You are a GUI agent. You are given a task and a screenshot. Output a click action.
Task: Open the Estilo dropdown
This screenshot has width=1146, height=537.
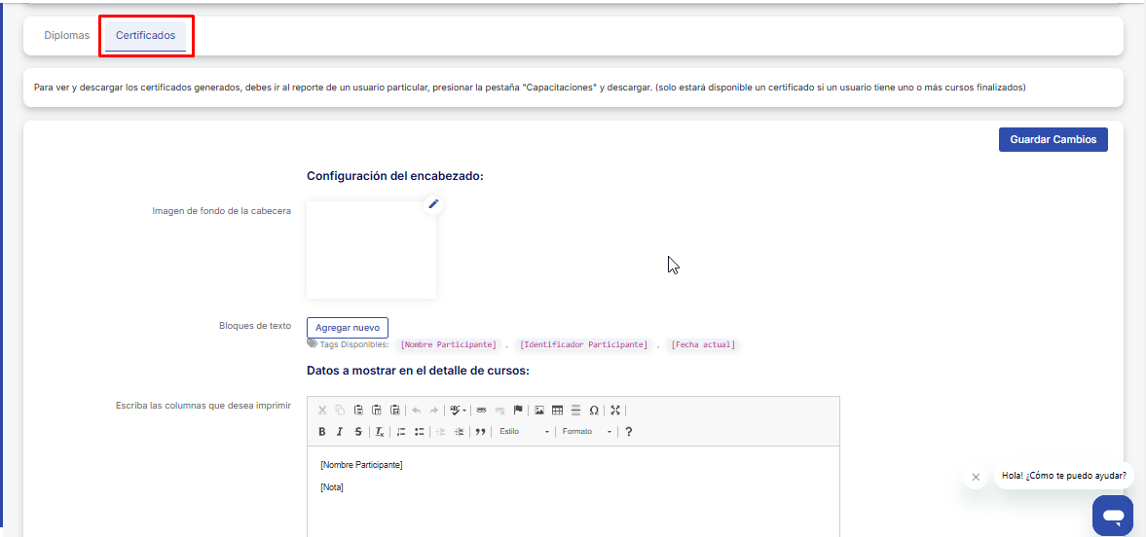(524, 432)
